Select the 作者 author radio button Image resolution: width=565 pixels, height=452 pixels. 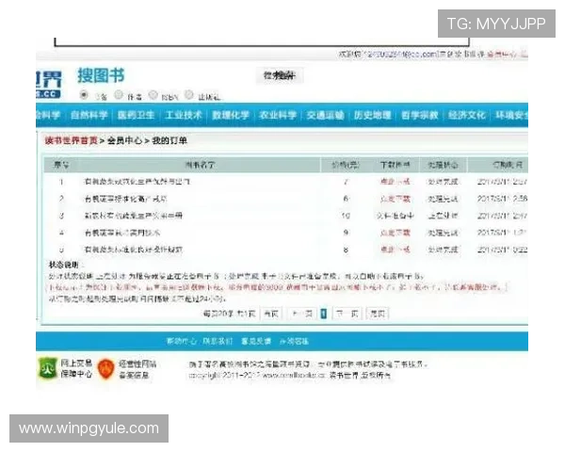pyautogui.click(x=119, y=95)
